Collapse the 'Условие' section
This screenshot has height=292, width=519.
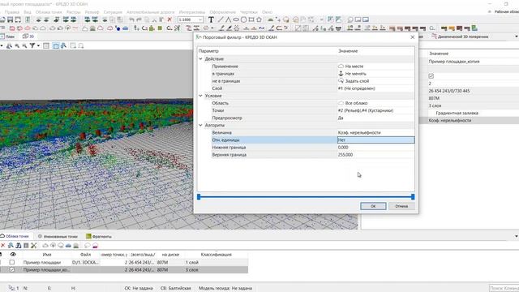click(200, 96)
